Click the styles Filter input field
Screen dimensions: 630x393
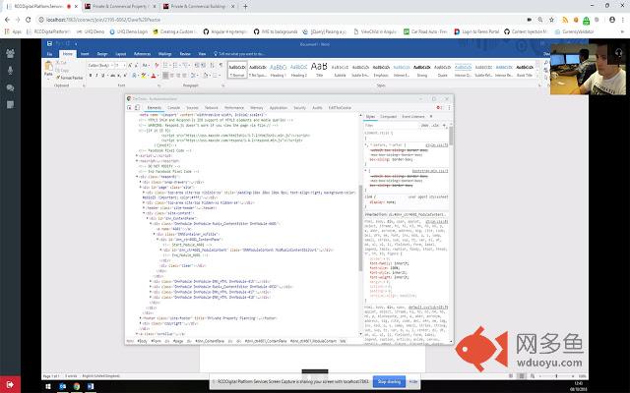[391, 126]
